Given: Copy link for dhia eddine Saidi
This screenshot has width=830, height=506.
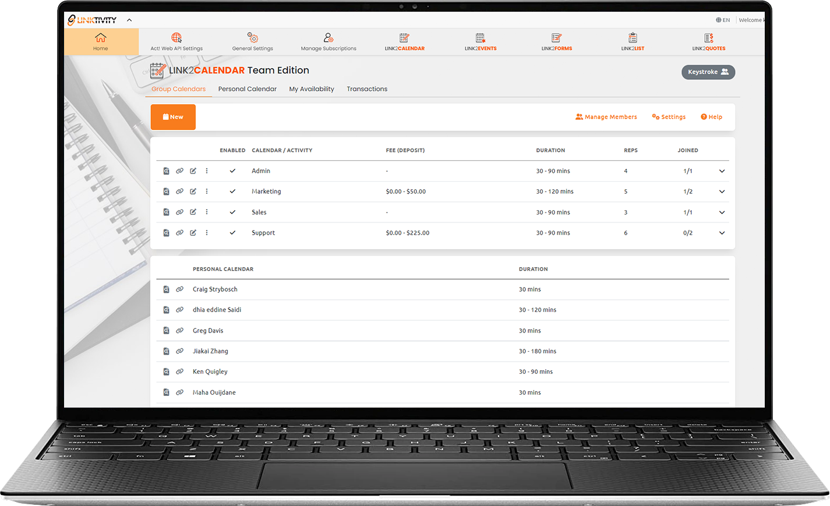Looking at the screenshot, I should tap(179, 310).
